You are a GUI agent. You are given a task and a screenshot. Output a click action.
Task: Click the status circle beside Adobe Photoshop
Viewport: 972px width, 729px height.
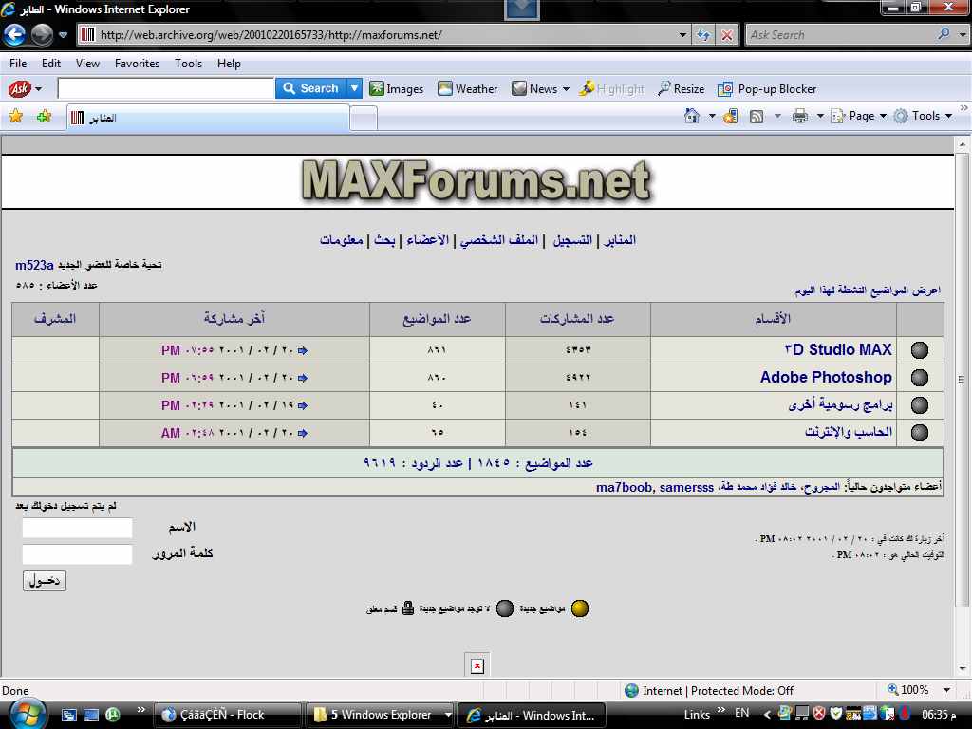(x=919, y=378)
